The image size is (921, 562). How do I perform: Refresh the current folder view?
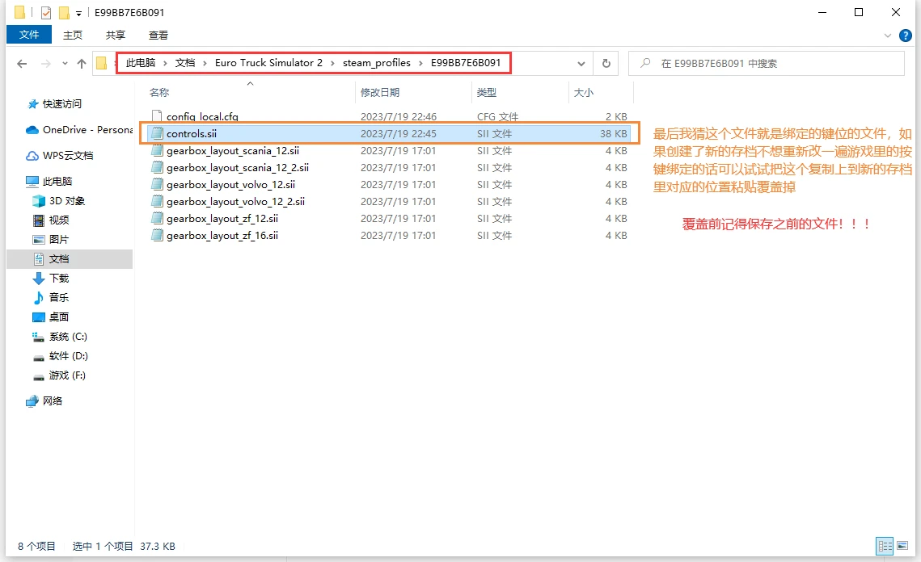point(606,63)
